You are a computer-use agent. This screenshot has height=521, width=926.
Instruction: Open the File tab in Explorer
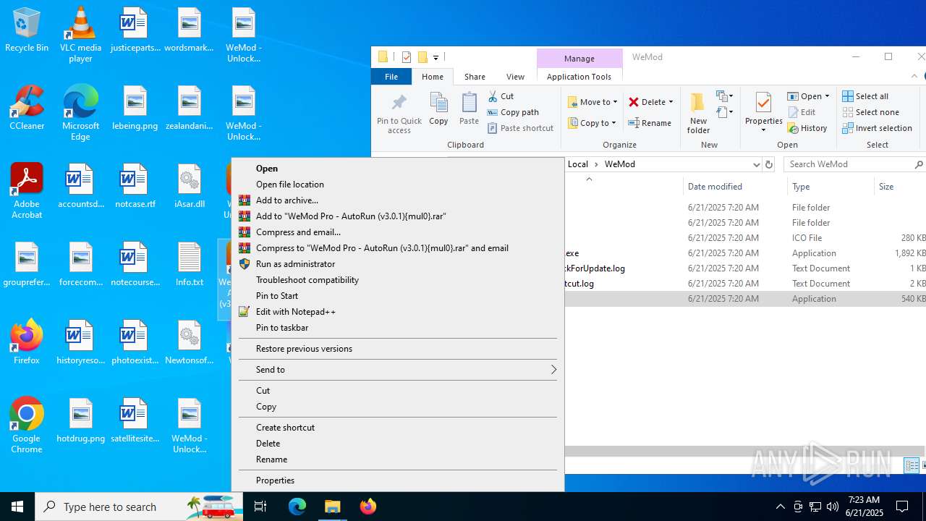(x=391, y=77)
